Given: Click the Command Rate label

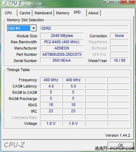Looking at the screenshot, I should point(24,117).
